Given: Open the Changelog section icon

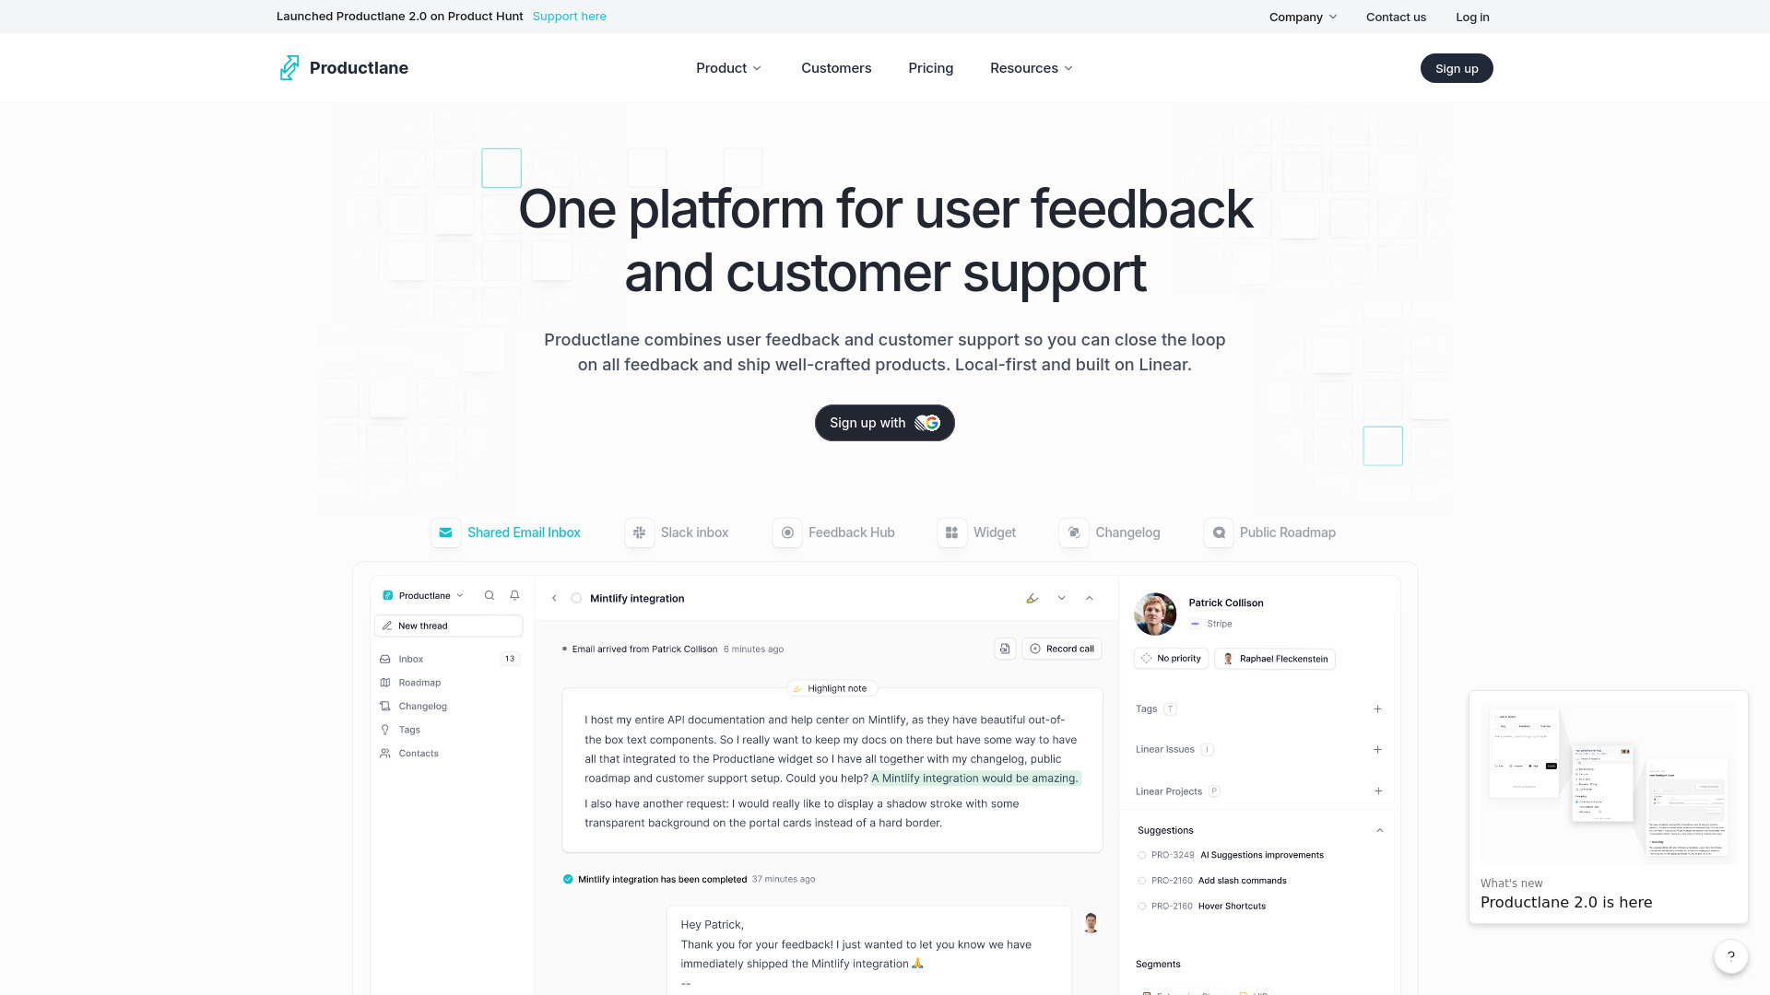Looking at the screenshot, I should click(x=1073, y=533).
